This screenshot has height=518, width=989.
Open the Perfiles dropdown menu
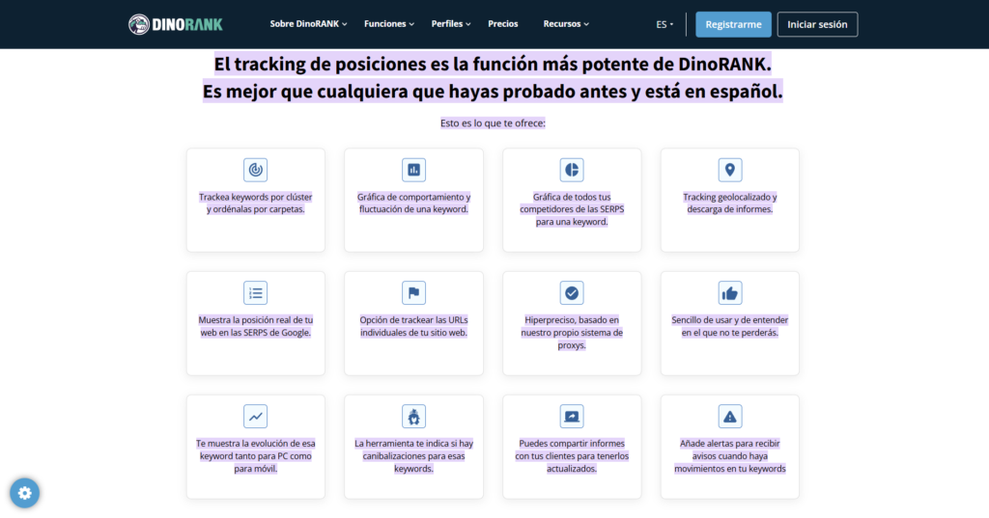click(x=451, y=24)
